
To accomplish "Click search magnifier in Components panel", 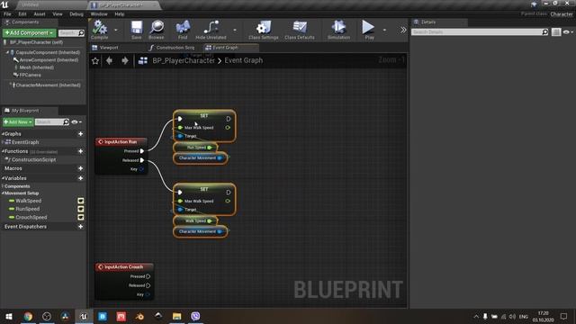I will 81,33.
